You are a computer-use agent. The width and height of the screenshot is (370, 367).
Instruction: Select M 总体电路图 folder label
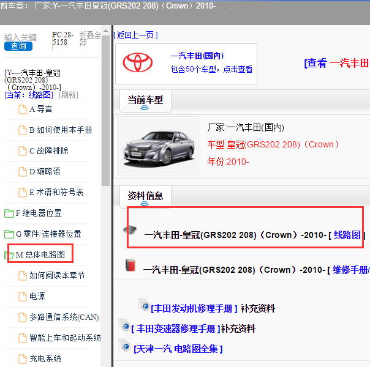coord(40,254)
